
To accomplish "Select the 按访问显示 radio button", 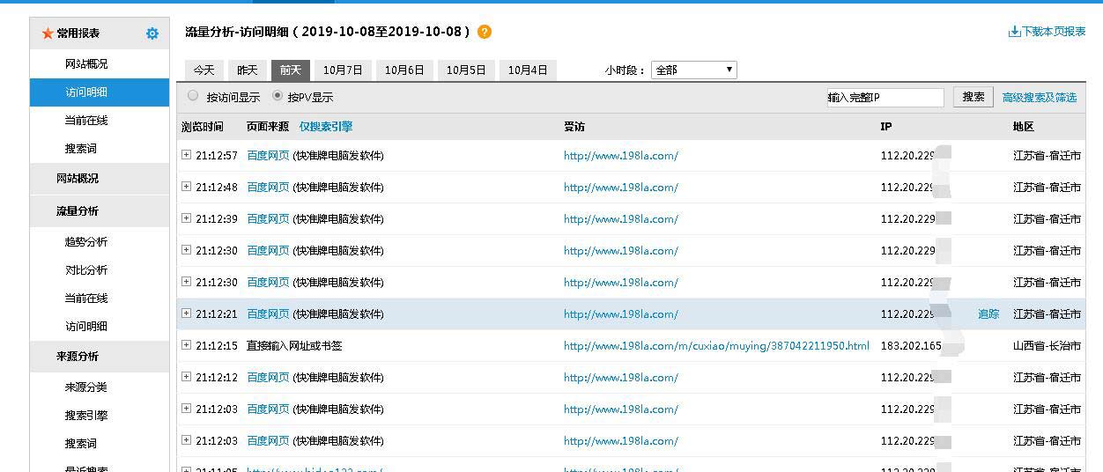I will click(x=193, y=96).
